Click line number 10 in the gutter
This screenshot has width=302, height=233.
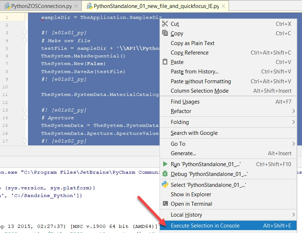[x=5, y=87]
